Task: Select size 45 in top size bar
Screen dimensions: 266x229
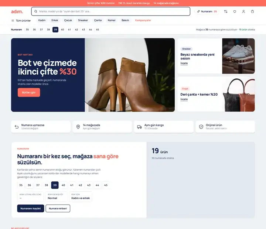Action: coord(98,30)
